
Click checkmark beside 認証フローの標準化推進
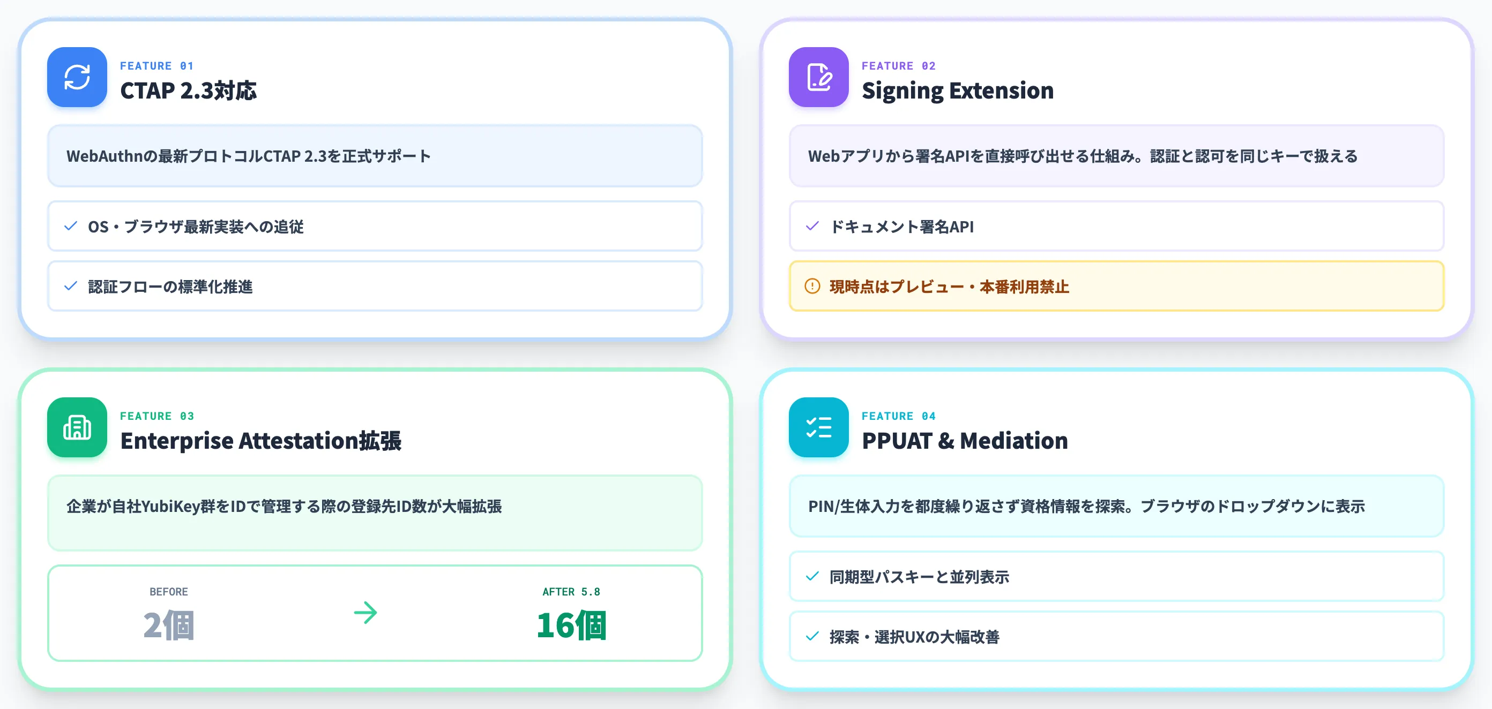pos(71,286)
